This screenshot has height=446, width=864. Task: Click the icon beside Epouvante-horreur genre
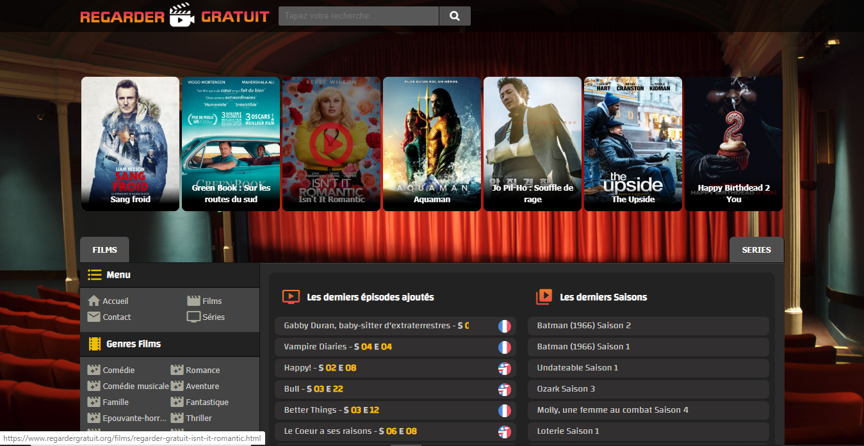point(94,418)
